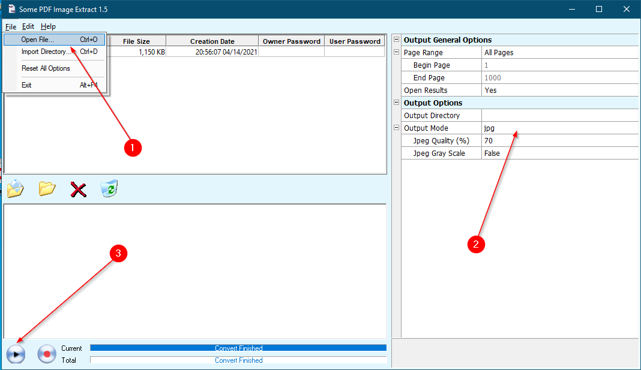641x370 pixels.
Task: Click the empty Output Directory value field
Action: pos(560,116)
